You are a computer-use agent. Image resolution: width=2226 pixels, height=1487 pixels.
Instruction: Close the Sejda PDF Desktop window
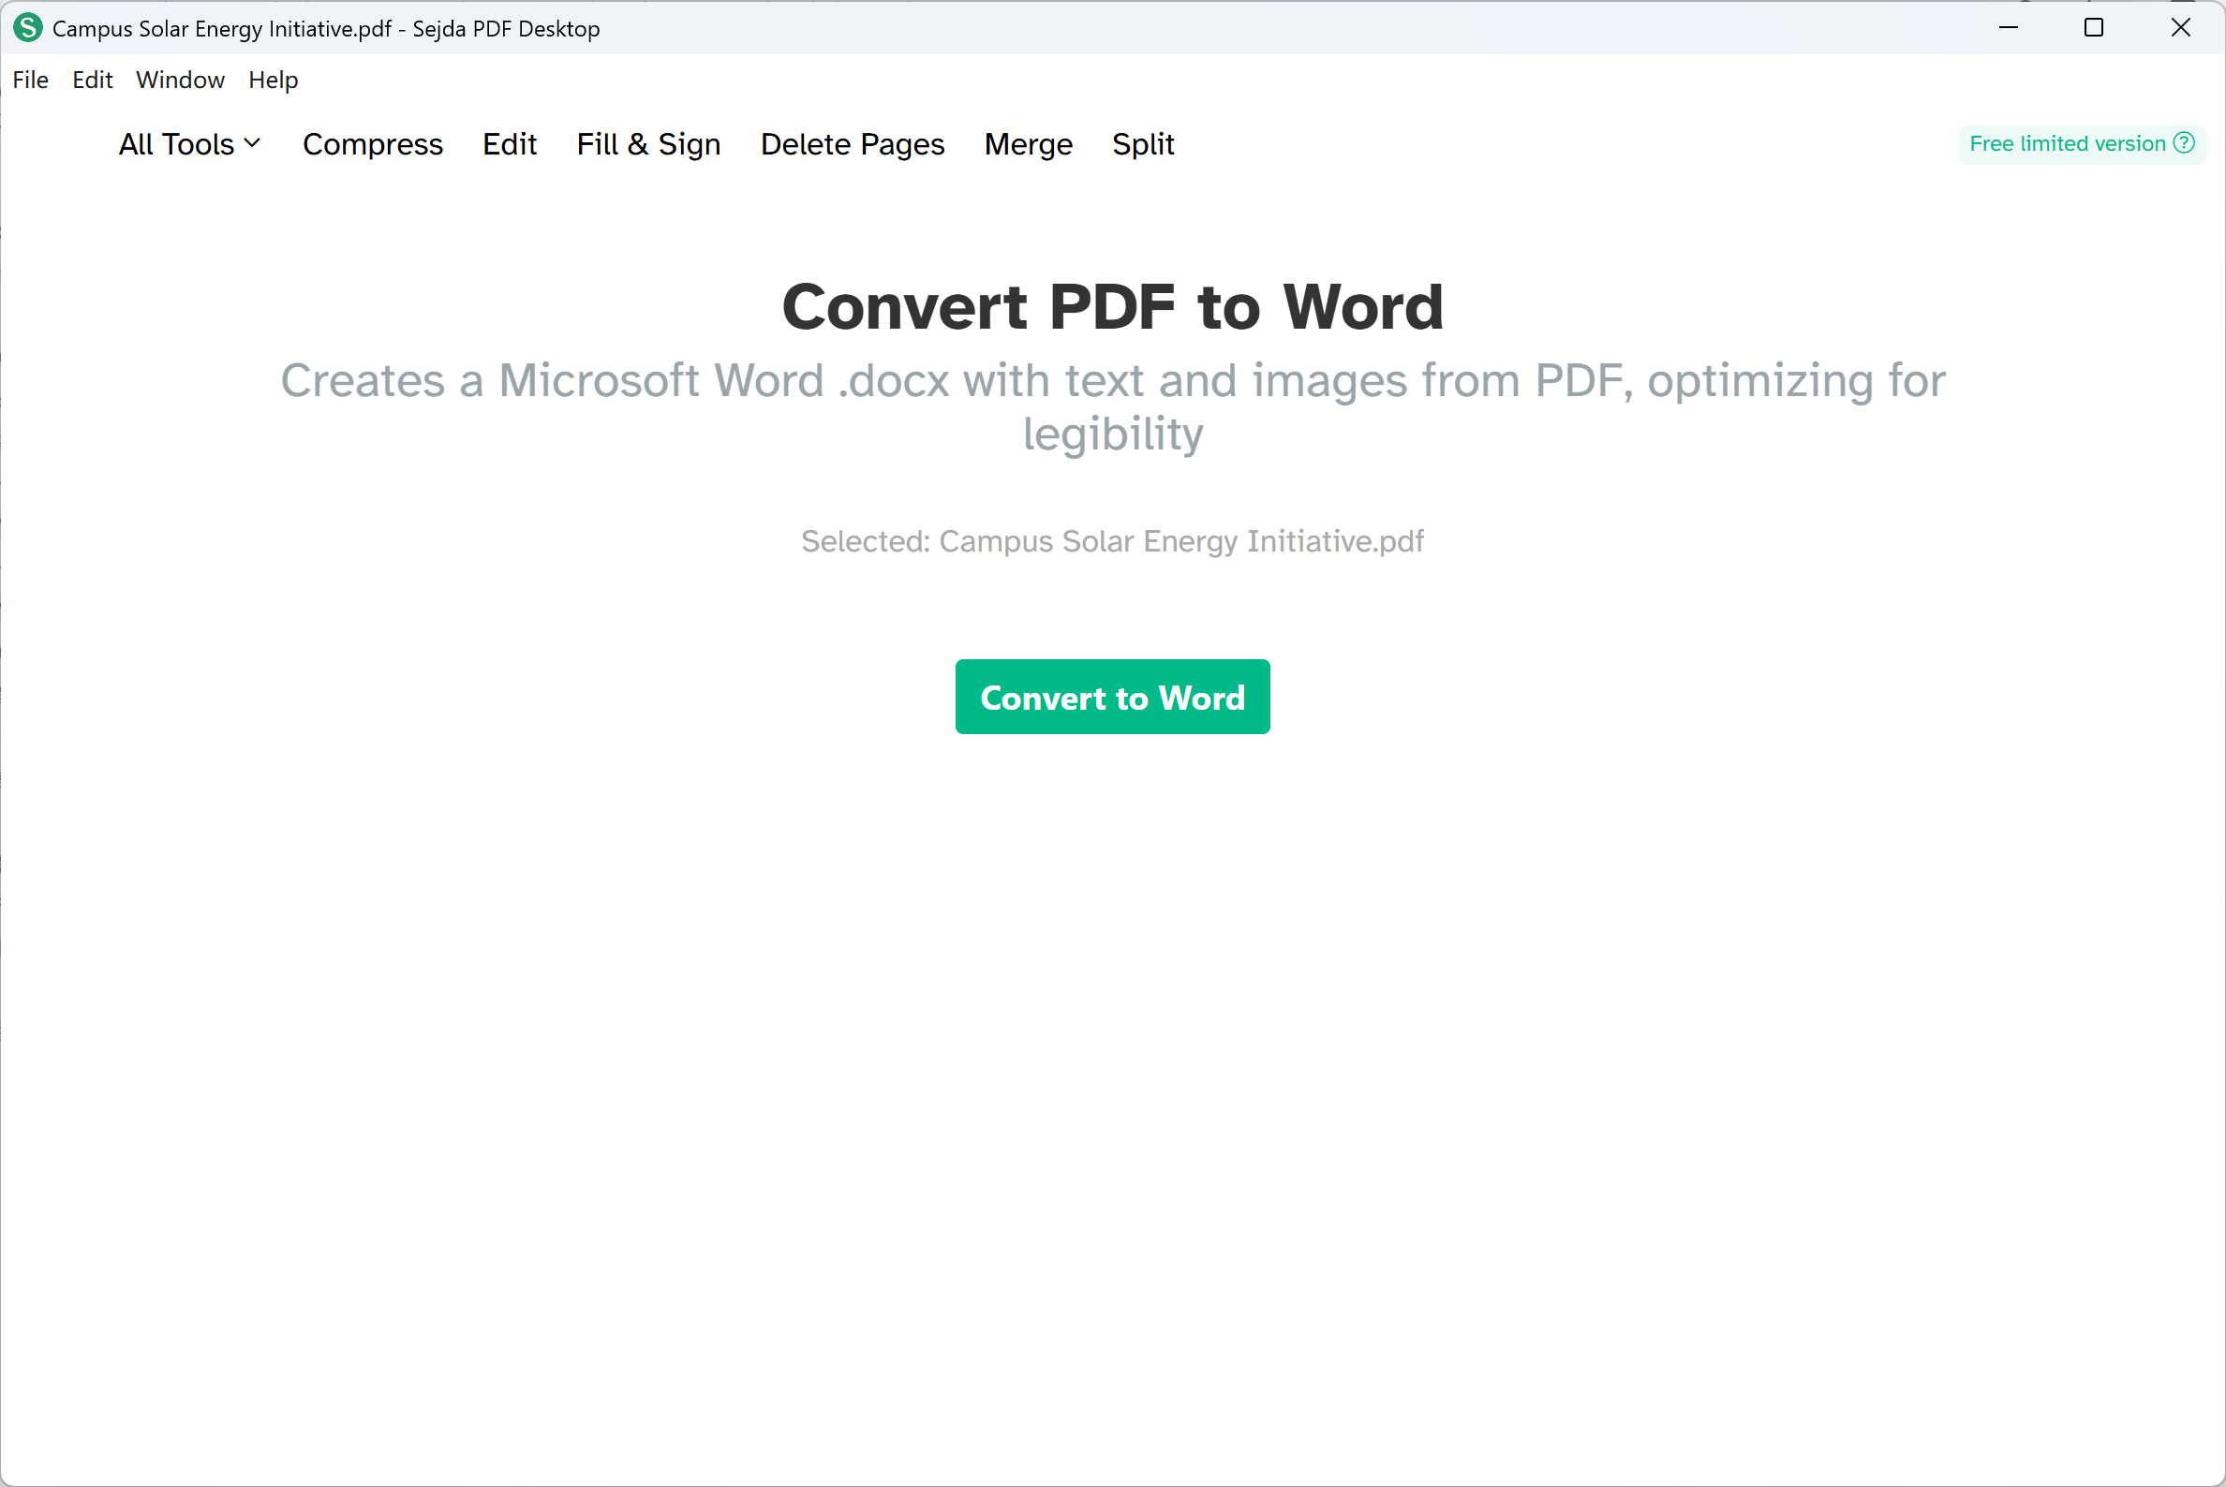click(x=2180, y=27)
